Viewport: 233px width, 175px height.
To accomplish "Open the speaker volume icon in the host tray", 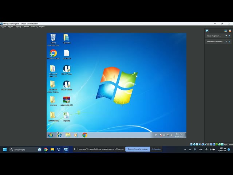I will (210, 149).
